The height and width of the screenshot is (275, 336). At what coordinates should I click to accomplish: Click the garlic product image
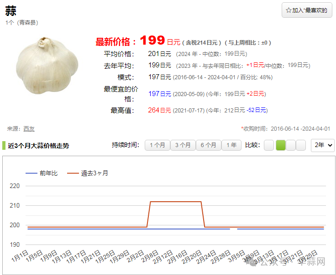pos(47,66)
